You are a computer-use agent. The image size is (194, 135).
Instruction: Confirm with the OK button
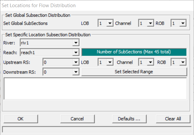tap(21, 119)
